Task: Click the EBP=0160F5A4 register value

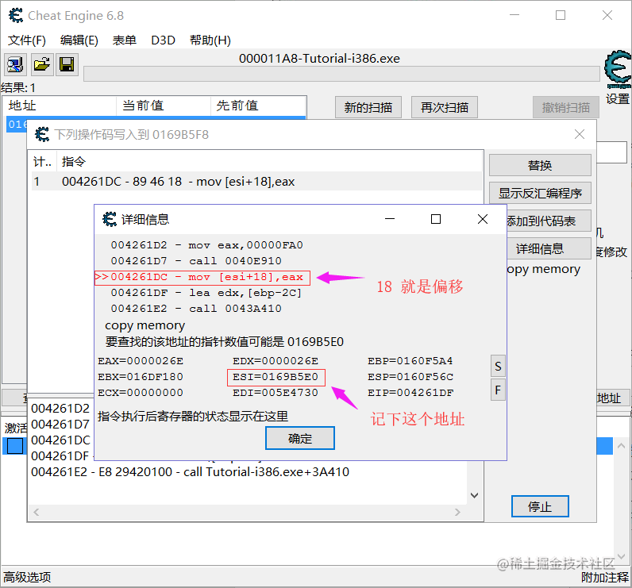Action: [x=410, y=361]
